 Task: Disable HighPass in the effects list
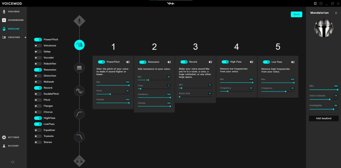[38, 118]
